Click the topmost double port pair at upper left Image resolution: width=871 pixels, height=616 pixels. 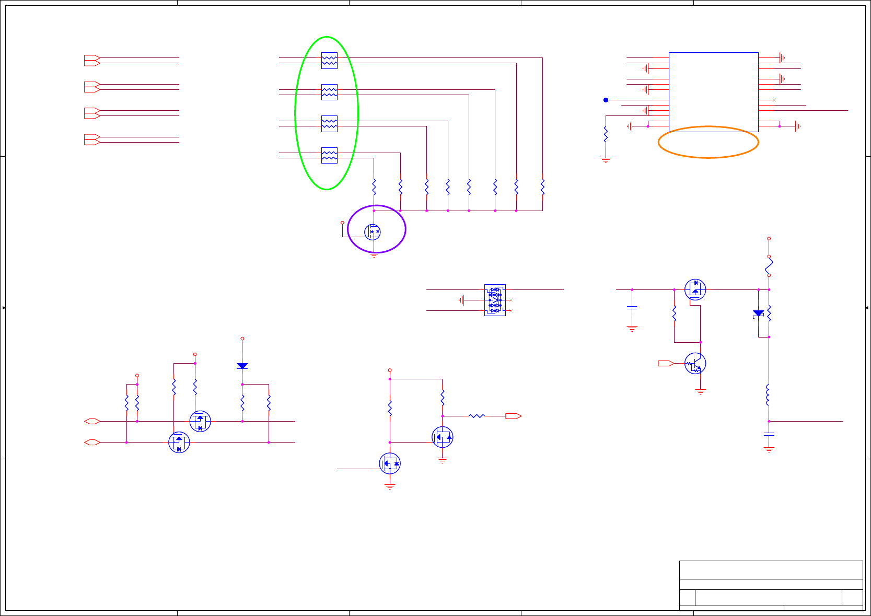pyautogui.click(x=92, y=61)
